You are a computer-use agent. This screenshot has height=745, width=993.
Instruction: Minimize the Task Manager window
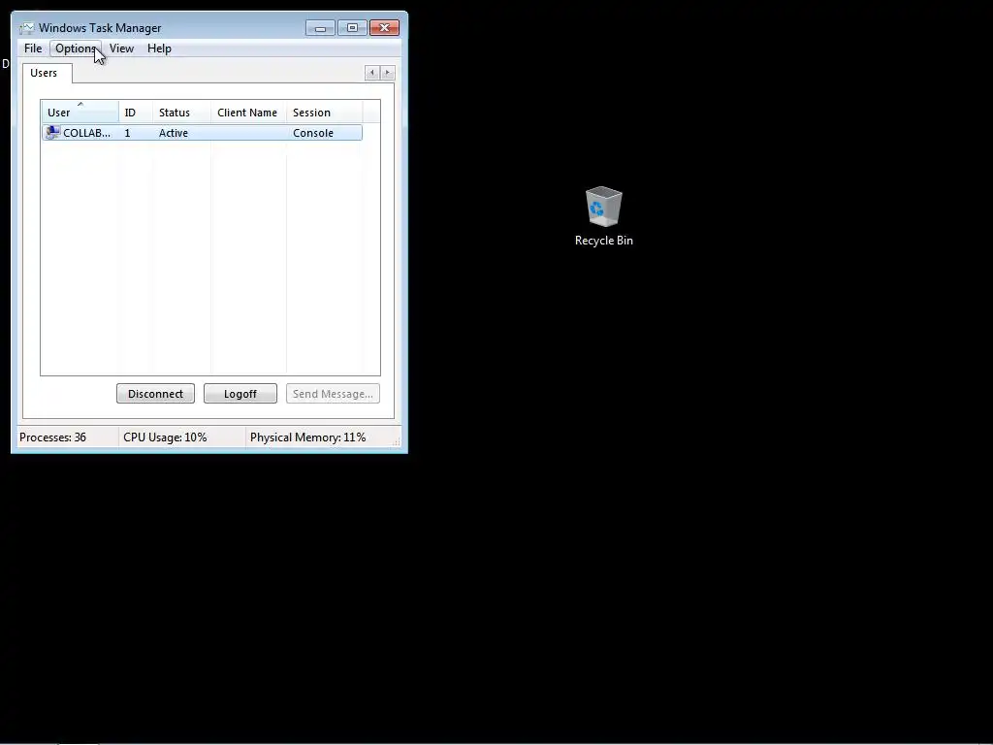(320, 28)
